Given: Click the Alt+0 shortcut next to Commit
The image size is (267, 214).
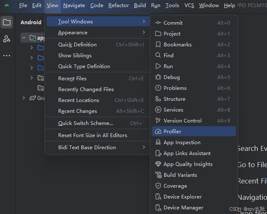Looking at the screenshot, I should pos(223,23).
